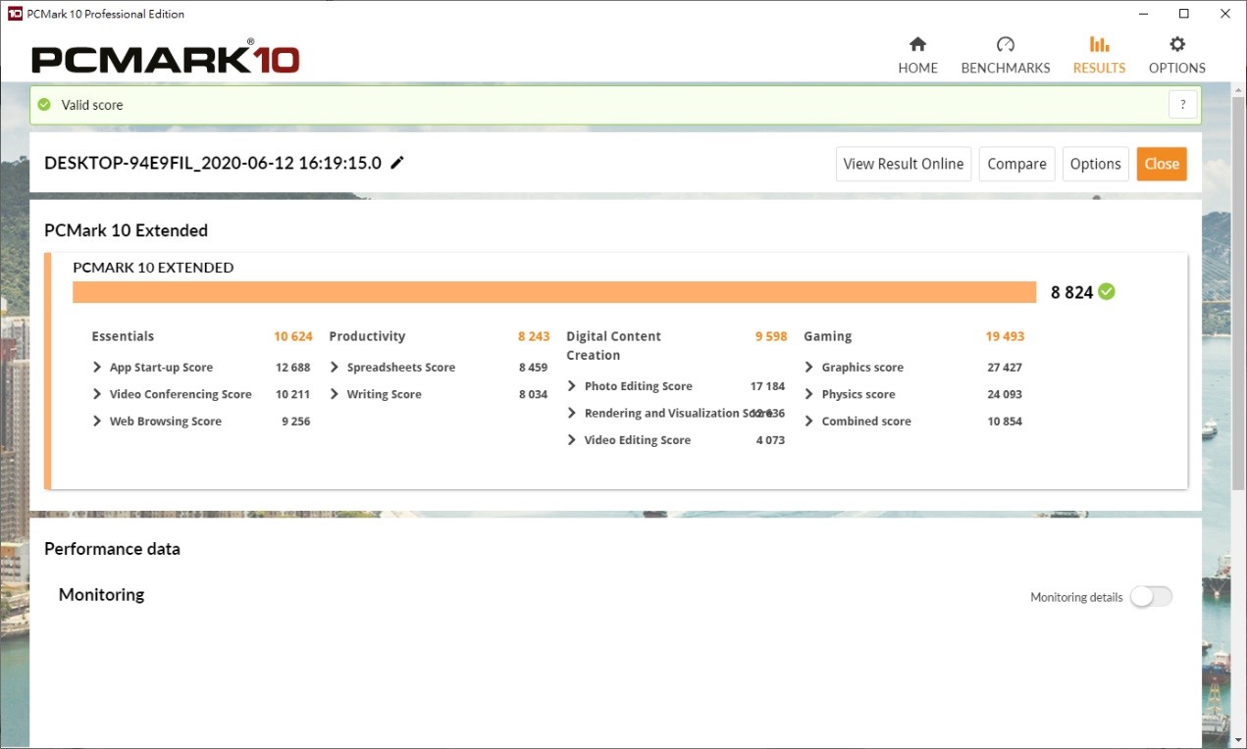Viewport: 1247px width, 749px height.
Task: Click the pencil icon to rename the result
Action: (397, 163)
